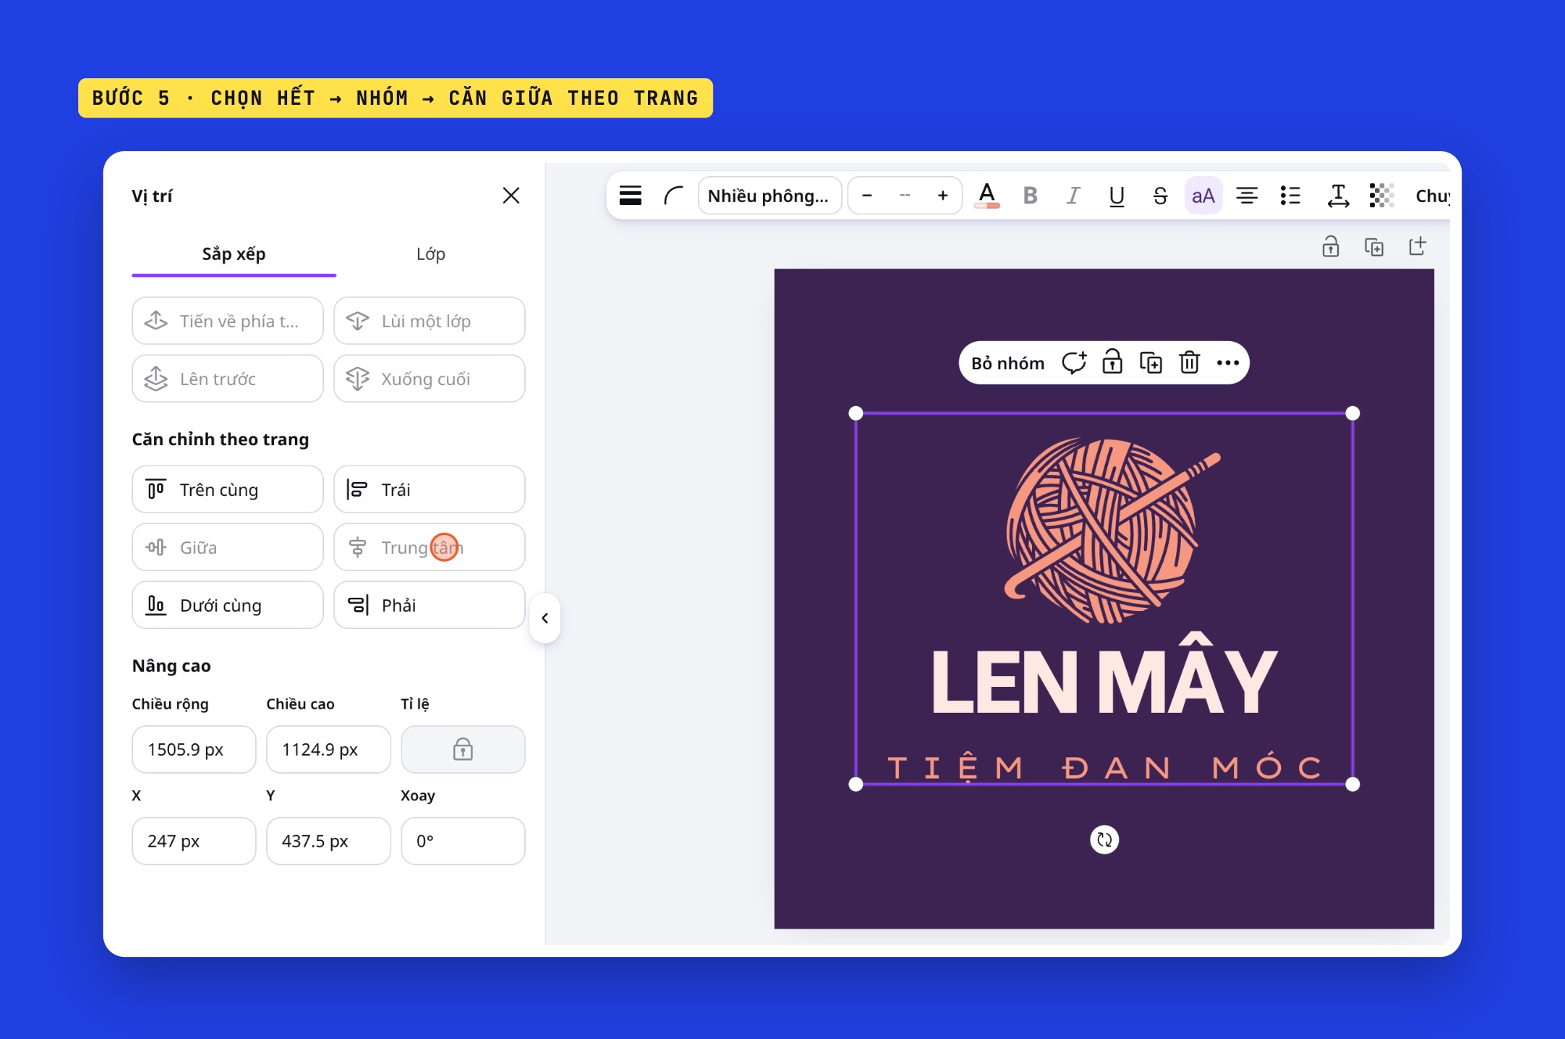Align to Dưới cùng of page

tap(228, 606)
